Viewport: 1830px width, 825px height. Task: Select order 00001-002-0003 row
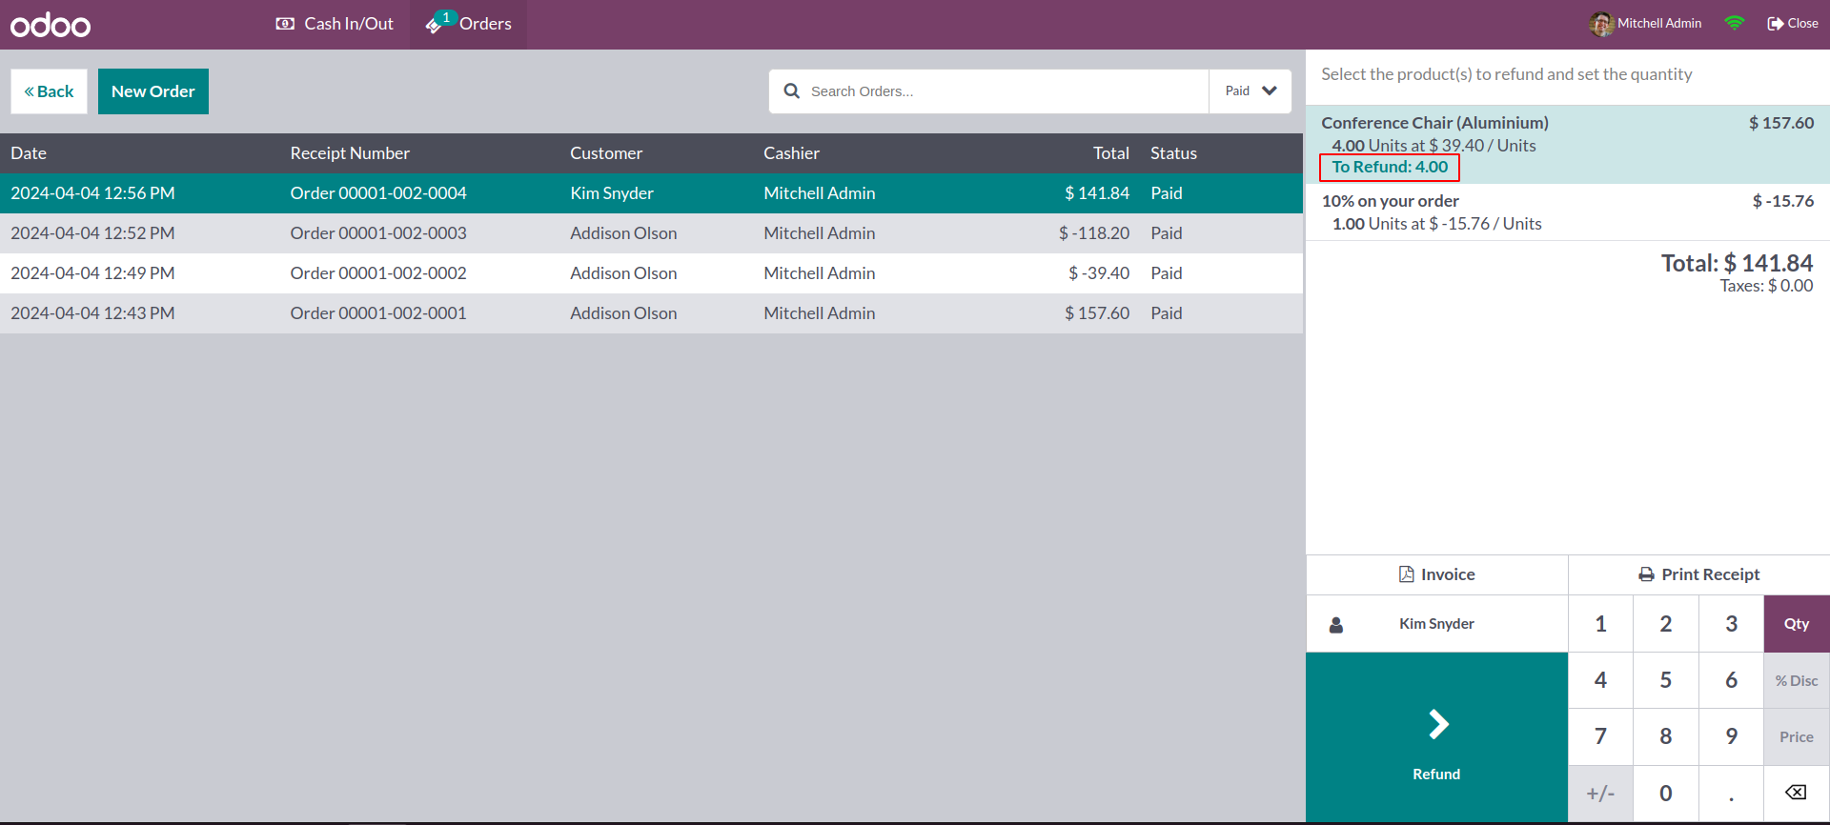tap(651, 233)
